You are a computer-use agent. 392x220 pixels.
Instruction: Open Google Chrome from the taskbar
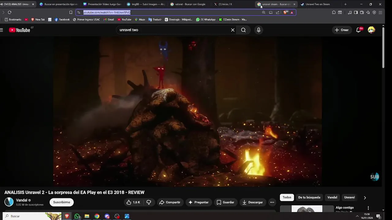pos(97,216)
